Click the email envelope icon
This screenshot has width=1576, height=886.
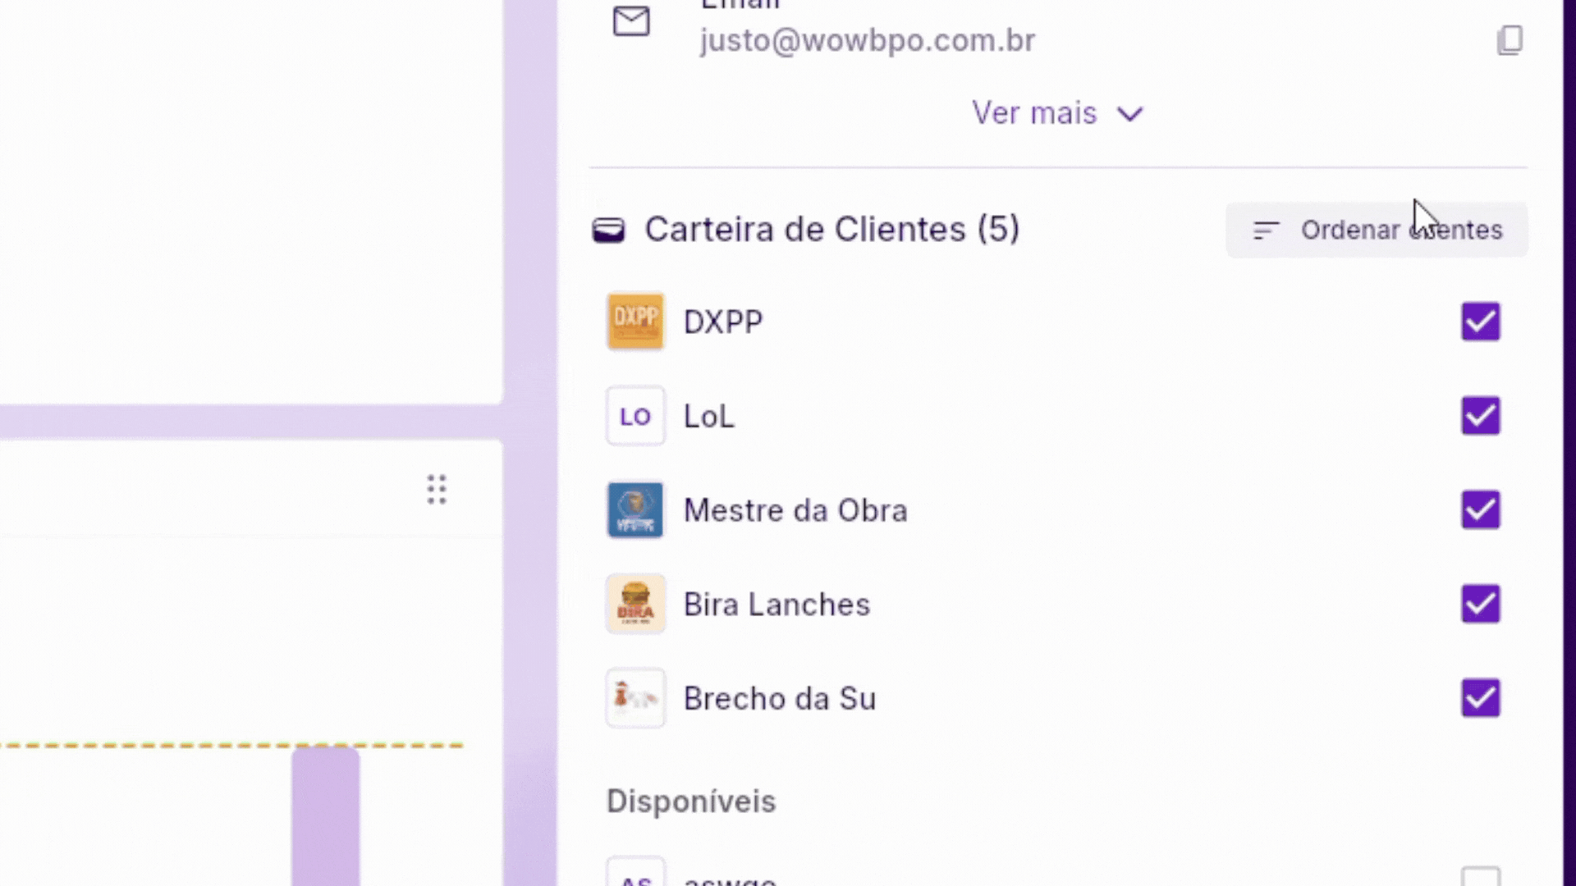[631, 23]
